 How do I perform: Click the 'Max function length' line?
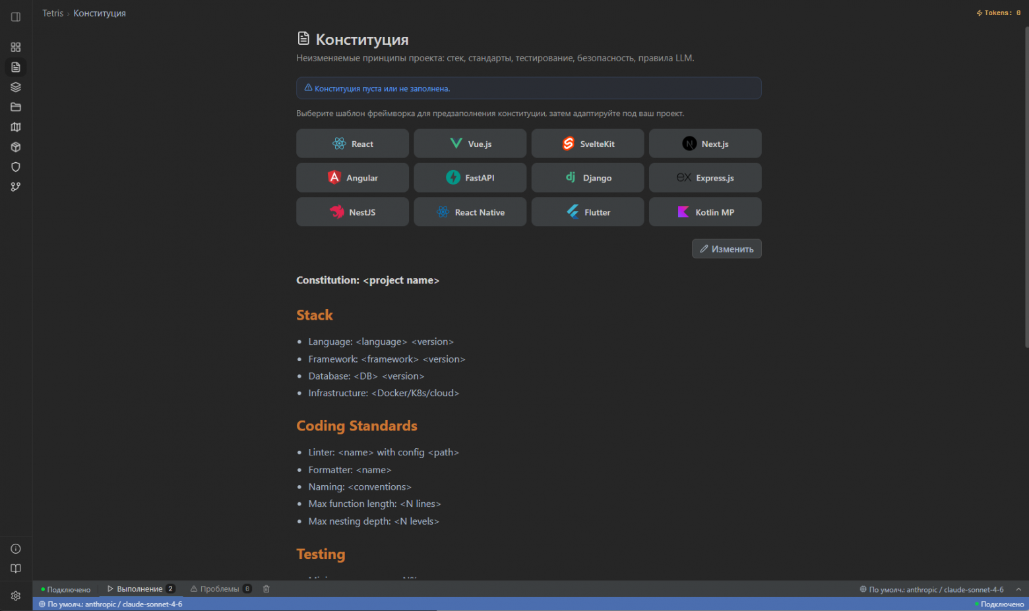(x=375, y=504)
